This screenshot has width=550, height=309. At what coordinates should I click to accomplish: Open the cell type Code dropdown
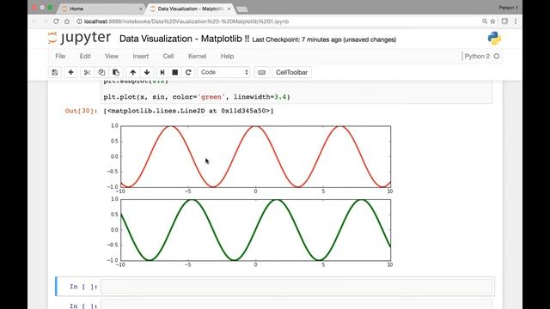point(223,72)
